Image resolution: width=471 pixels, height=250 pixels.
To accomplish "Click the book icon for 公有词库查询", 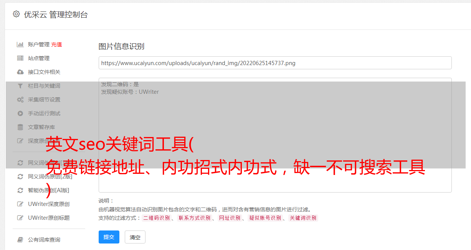I will (x=20, y=240).
